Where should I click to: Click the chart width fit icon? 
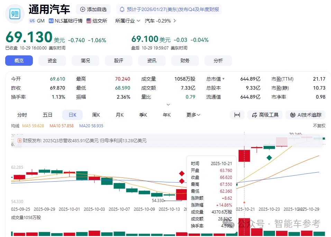237,115
